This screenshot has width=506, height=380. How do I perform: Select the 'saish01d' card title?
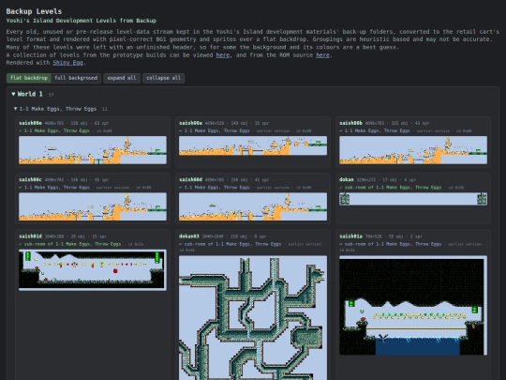pos(30,236)
